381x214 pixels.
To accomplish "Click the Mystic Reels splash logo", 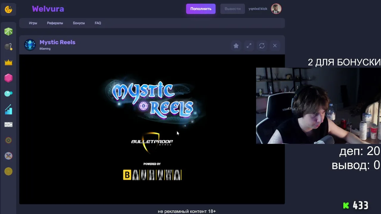I will coord(153,100).
